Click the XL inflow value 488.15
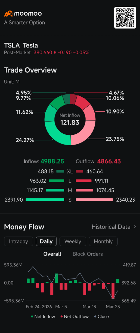Screen dimensions: 140x333 46,171
